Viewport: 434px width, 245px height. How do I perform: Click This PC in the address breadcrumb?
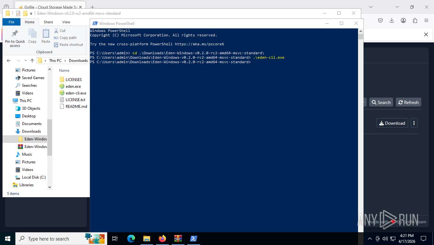click(55, 61)
